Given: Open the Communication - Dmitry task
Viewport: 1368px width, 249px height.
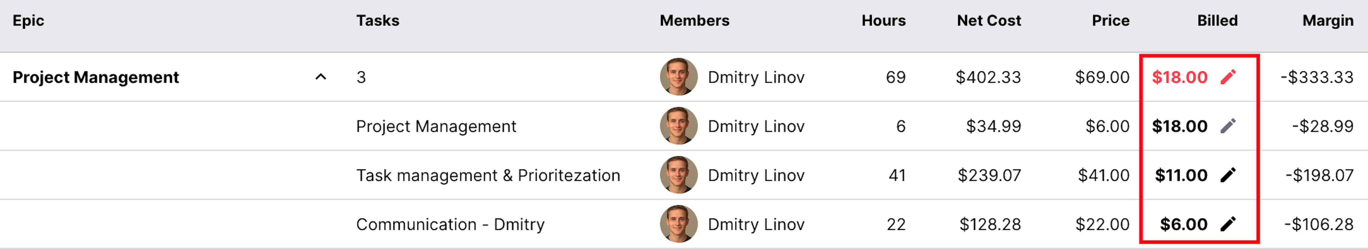Looking at the screenshot, I should coord(450,225).
